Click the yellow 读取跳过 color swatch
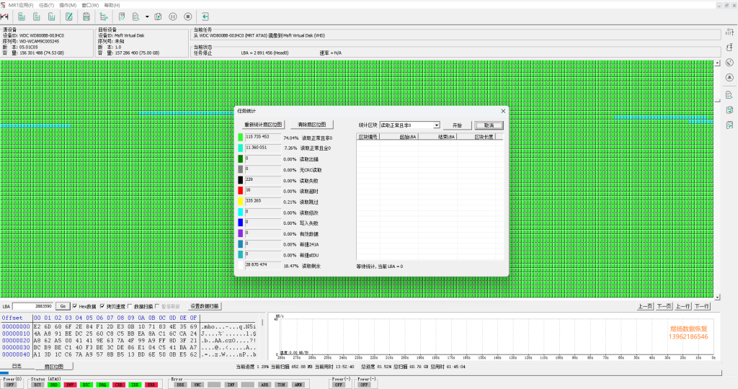738x389 pixels. click(x=241, y=201)
